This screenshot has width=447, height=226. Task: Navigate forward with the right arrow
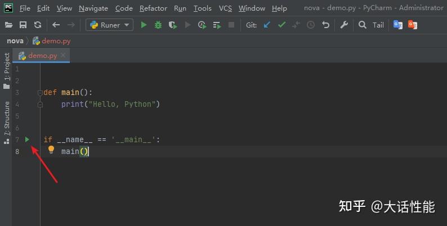71,25
